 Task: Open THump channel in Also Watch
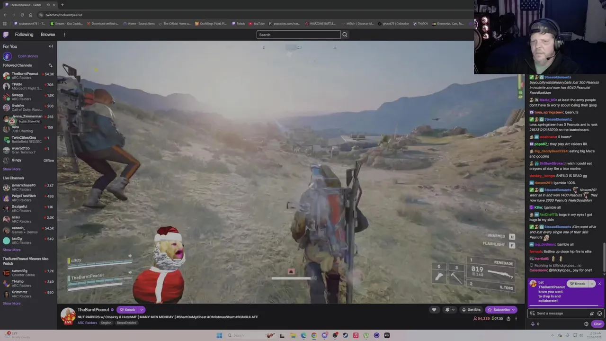click(28, 283)
